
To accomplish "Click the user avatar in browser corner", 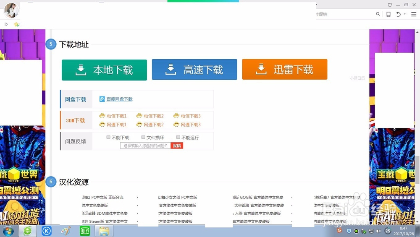I will pyautogui.click(x=11, y=10).
